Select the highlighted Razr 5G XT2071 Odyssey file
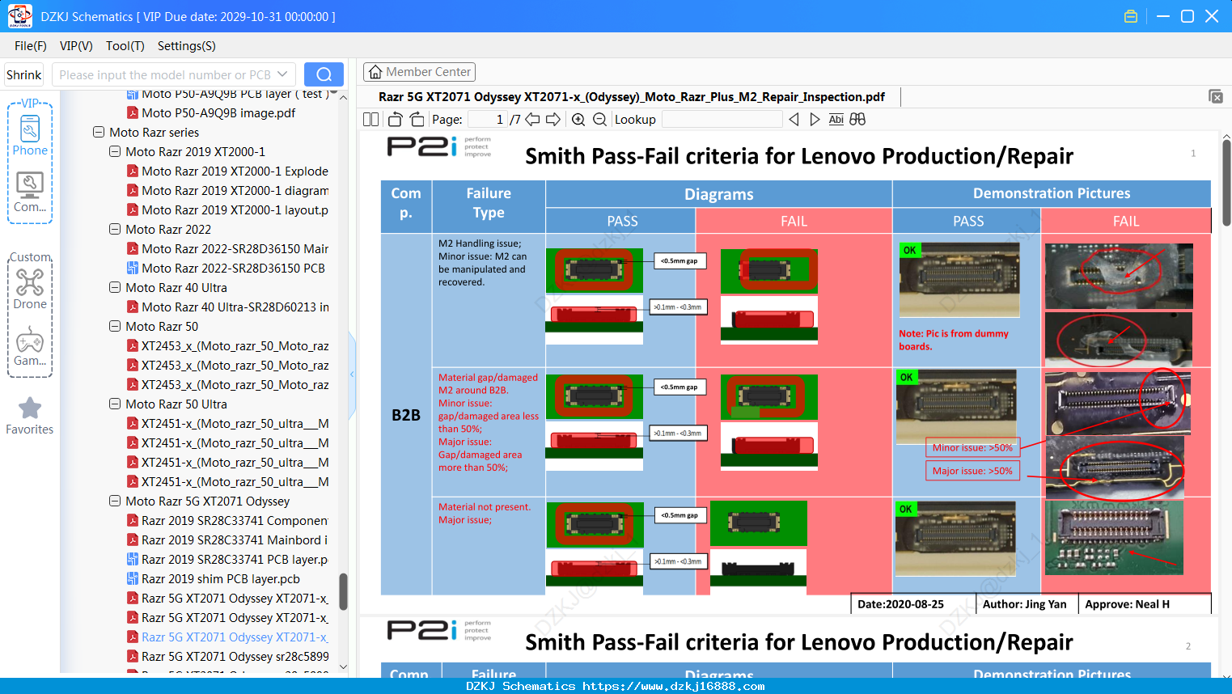 (x=227, y=637)
